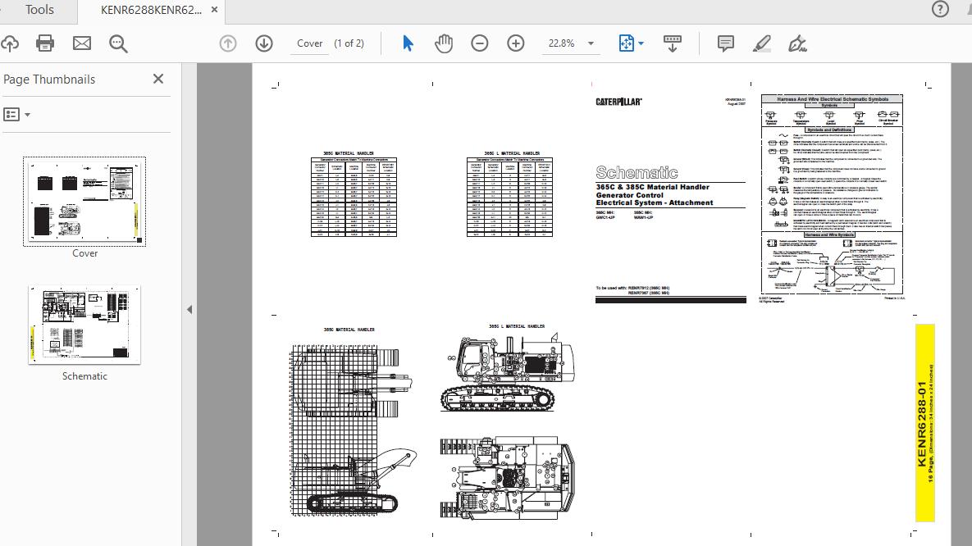Zoom in using the plus button
972x546 pixels.
(x=516, y=43)
